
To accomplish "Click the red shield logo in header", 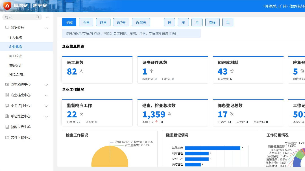I will 7,6.
